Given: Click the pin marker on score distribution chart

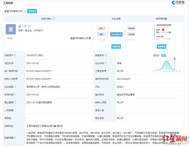Looking at the screenshot, I should pos(175,59).
